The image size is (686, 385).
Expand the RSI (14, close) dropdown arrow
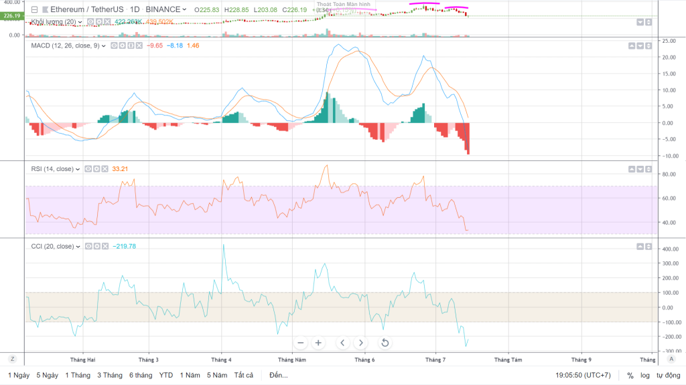pos(78,169)
